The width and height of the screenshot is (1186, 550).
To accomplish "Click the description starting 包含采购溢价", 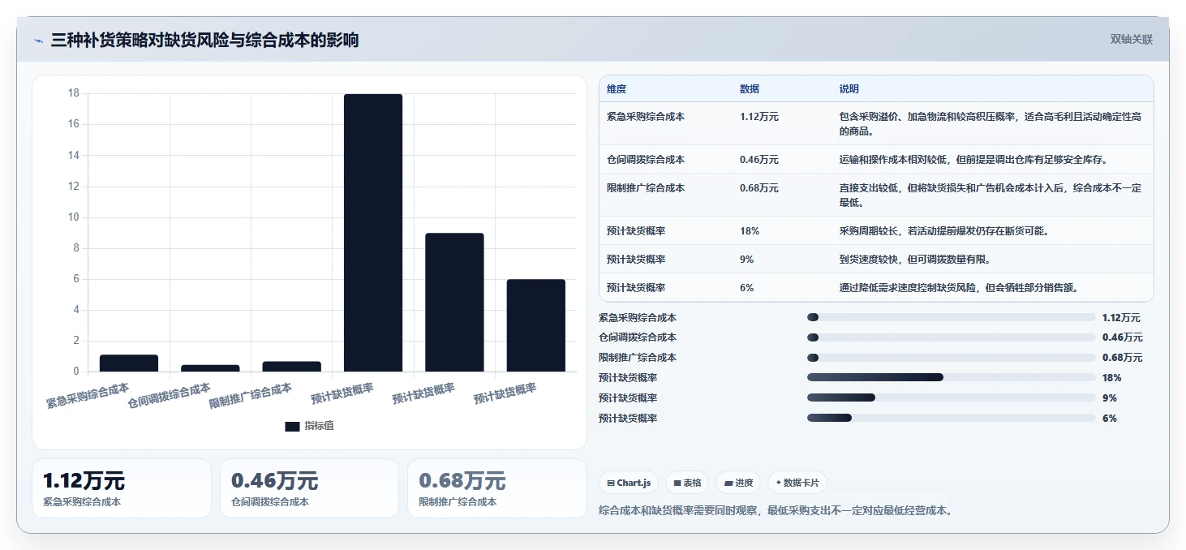I will tap(990, 124).
